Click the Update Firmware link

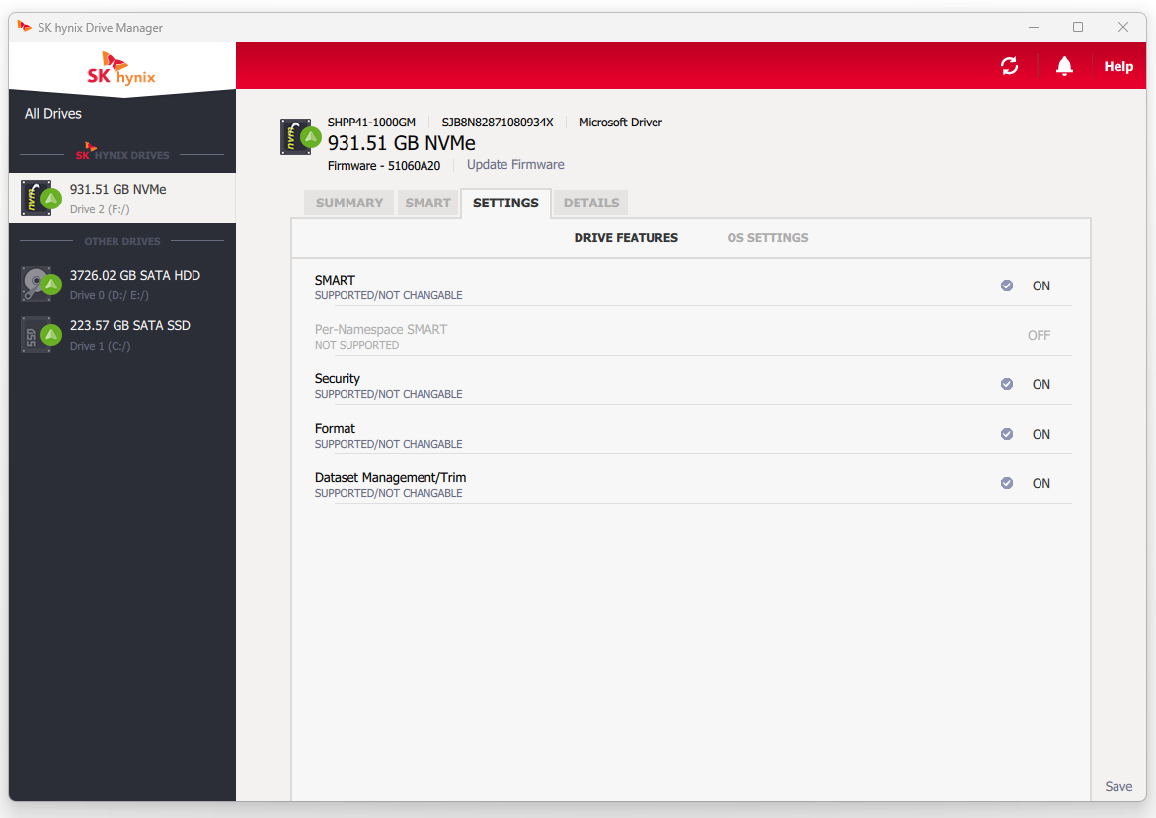click(x=515, y=164)
